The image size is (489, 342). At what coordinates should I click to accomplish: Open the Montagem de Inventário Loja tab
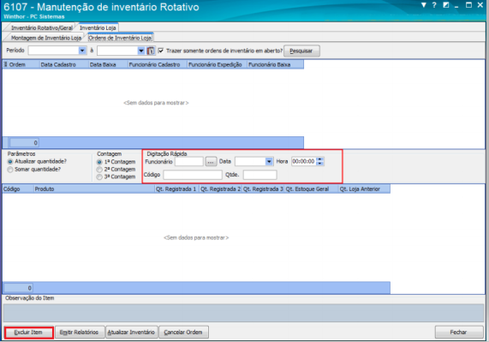coord(46,38)
